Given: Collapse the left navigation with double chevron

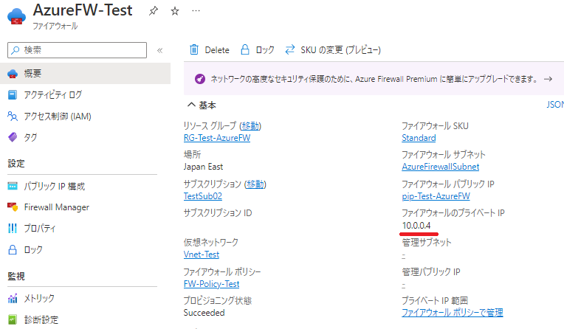Looking at the screenshot, I should (x=159, y=50).
